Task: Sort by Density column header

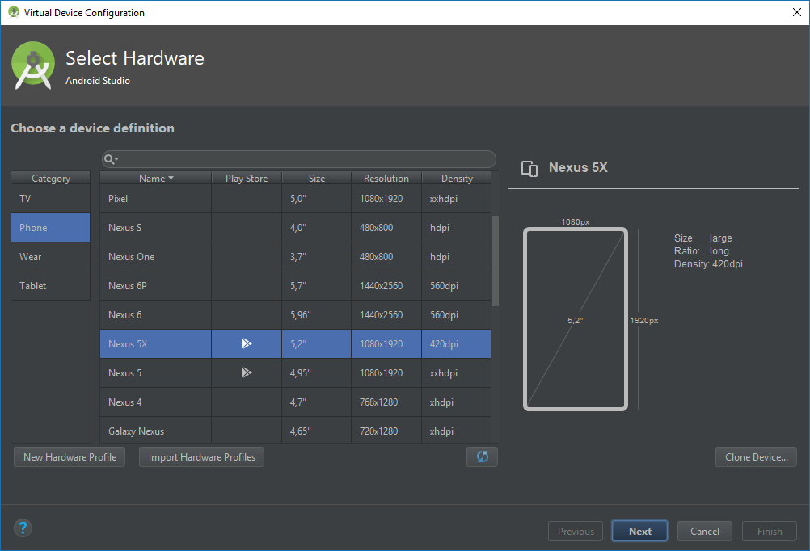Action: pos(457,179)
